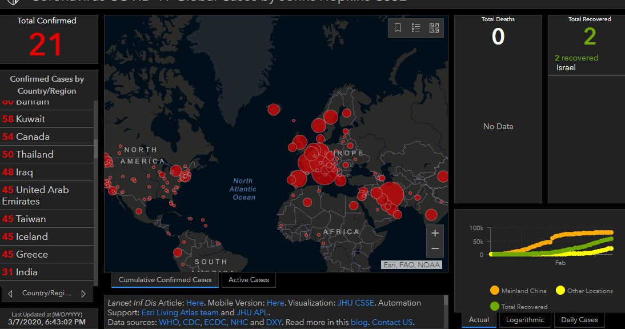Zoom in on the map with plus button
Image resolution: width=625 pixels, height=329 pixels.
[x=435, y=233]
